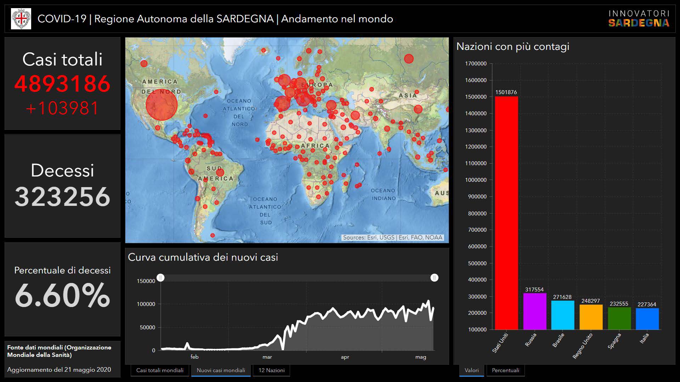Click the red circle marker over Brazil
This screenshot has width=680, height=382.
220,173
